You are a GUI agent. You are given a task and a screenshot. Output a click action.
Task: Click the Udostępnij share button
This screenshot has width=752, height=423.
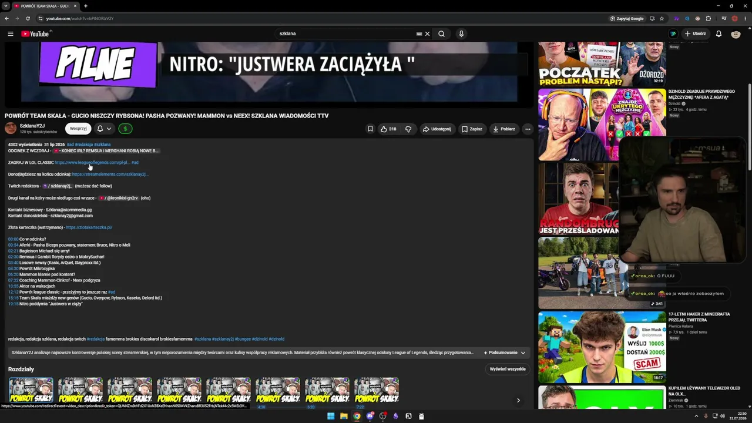[437, 129]
